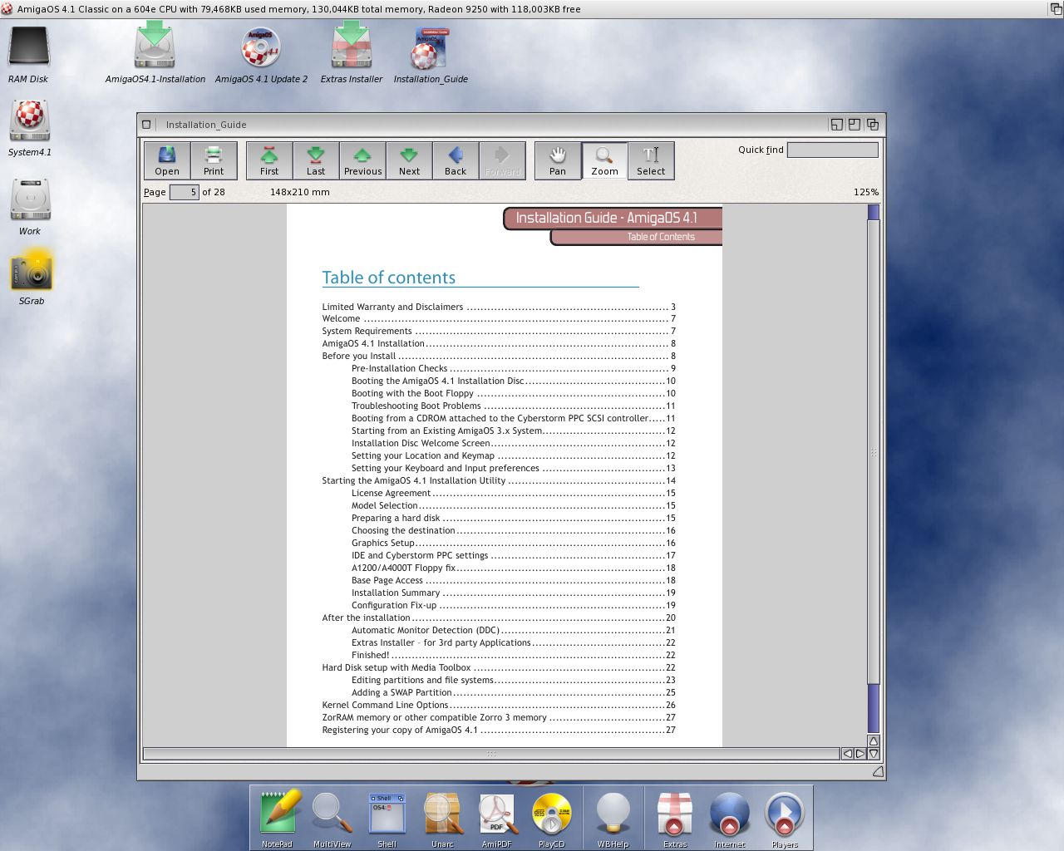1064x851 pixels.
Task: Select System4.1 volume icon
Action: tap(30, 129)
